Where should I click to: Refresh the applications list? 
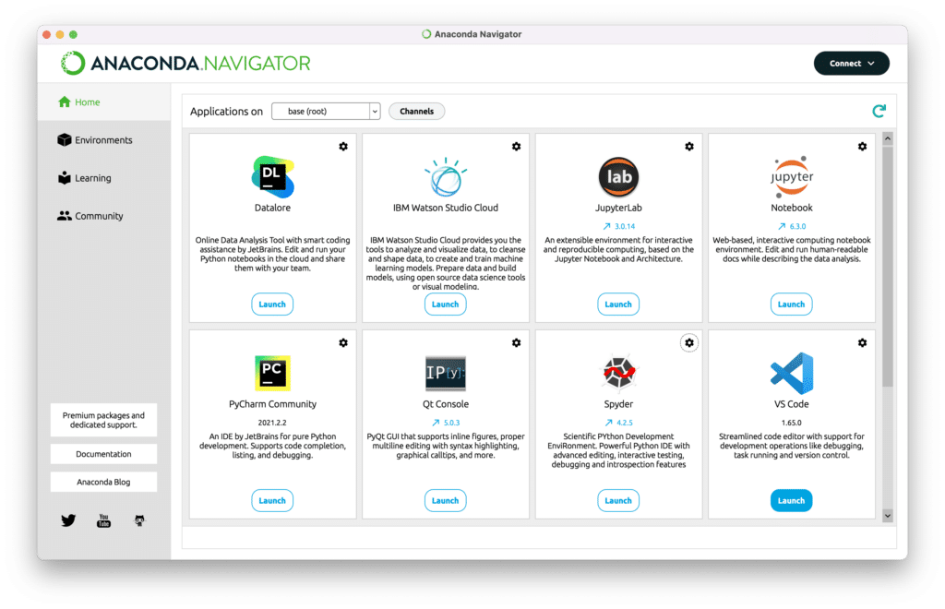pos(879,111)
